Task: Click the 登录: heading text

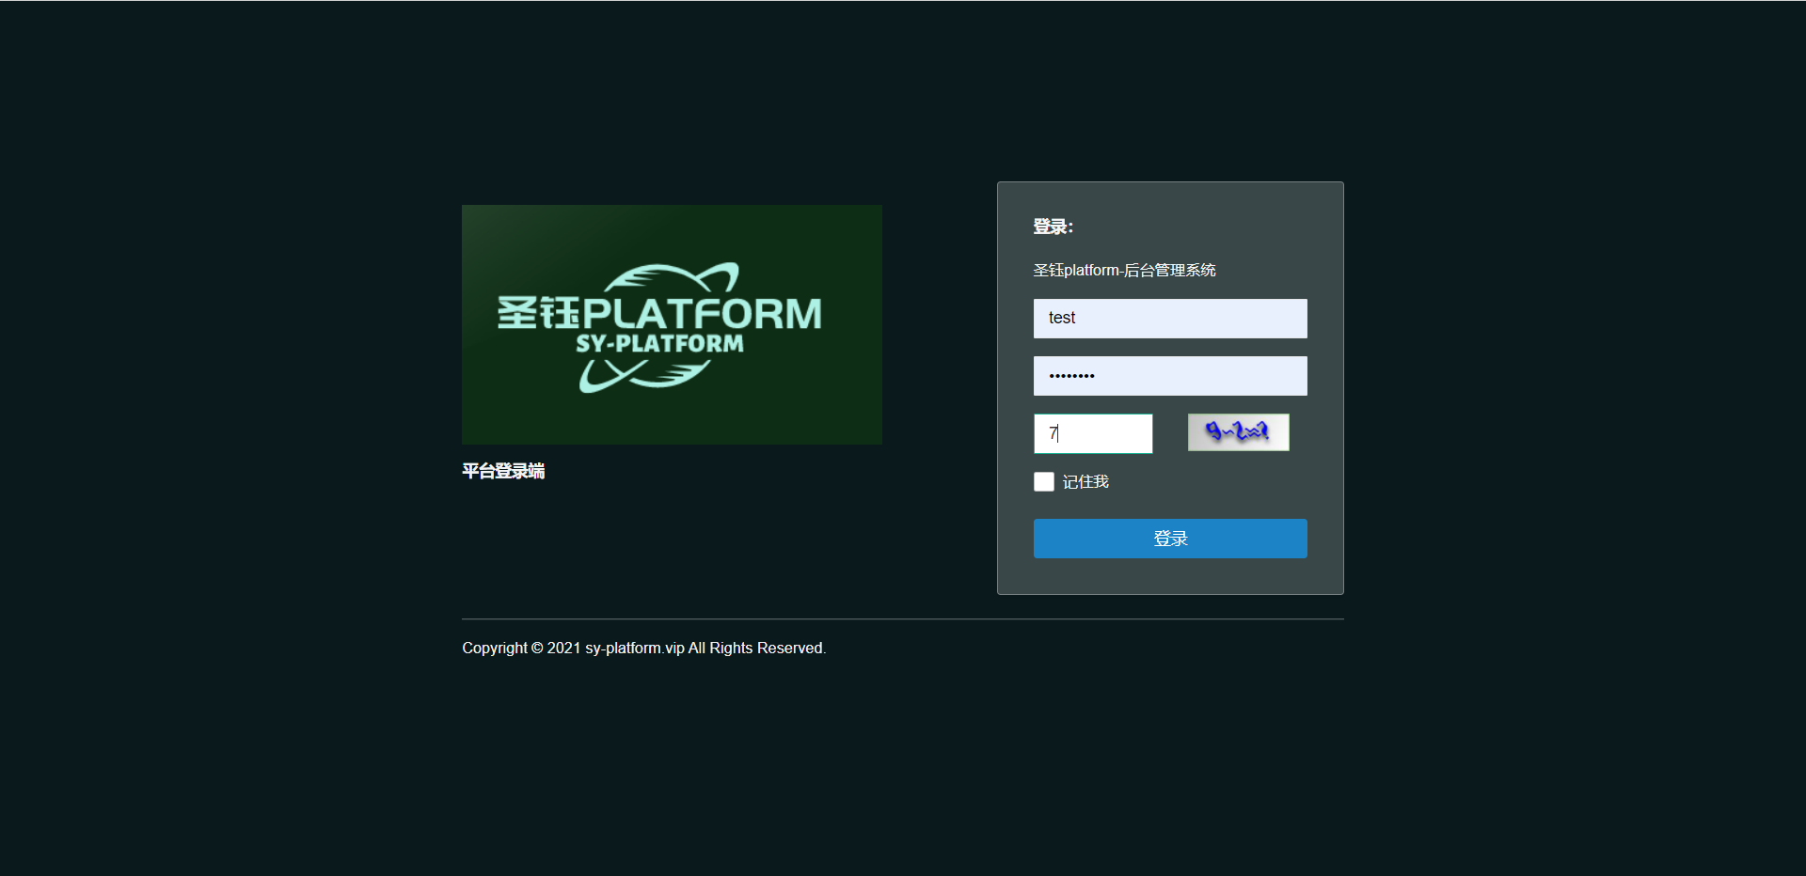Action: click(1053, 227)
